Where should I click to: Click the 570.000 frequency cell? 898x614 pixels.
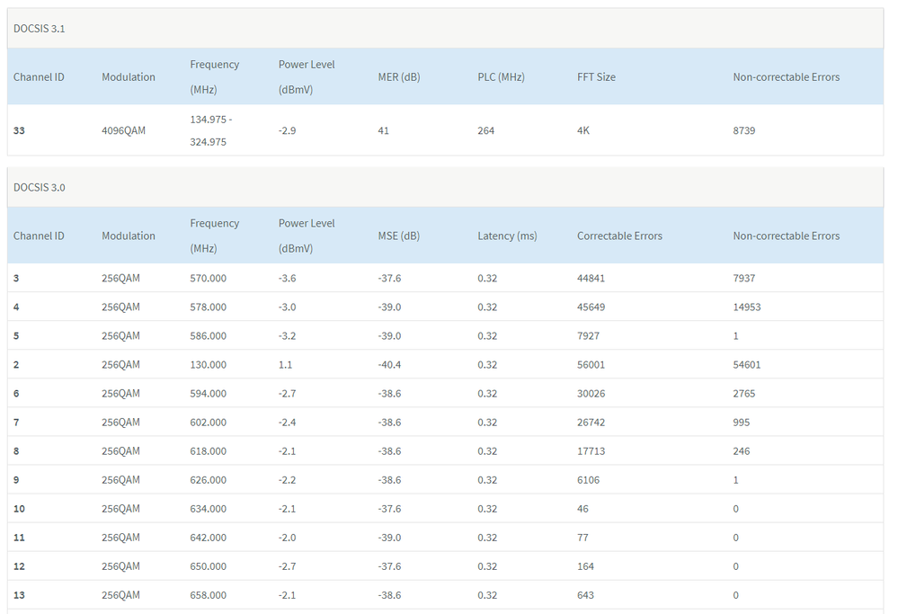tap(208, 279)
